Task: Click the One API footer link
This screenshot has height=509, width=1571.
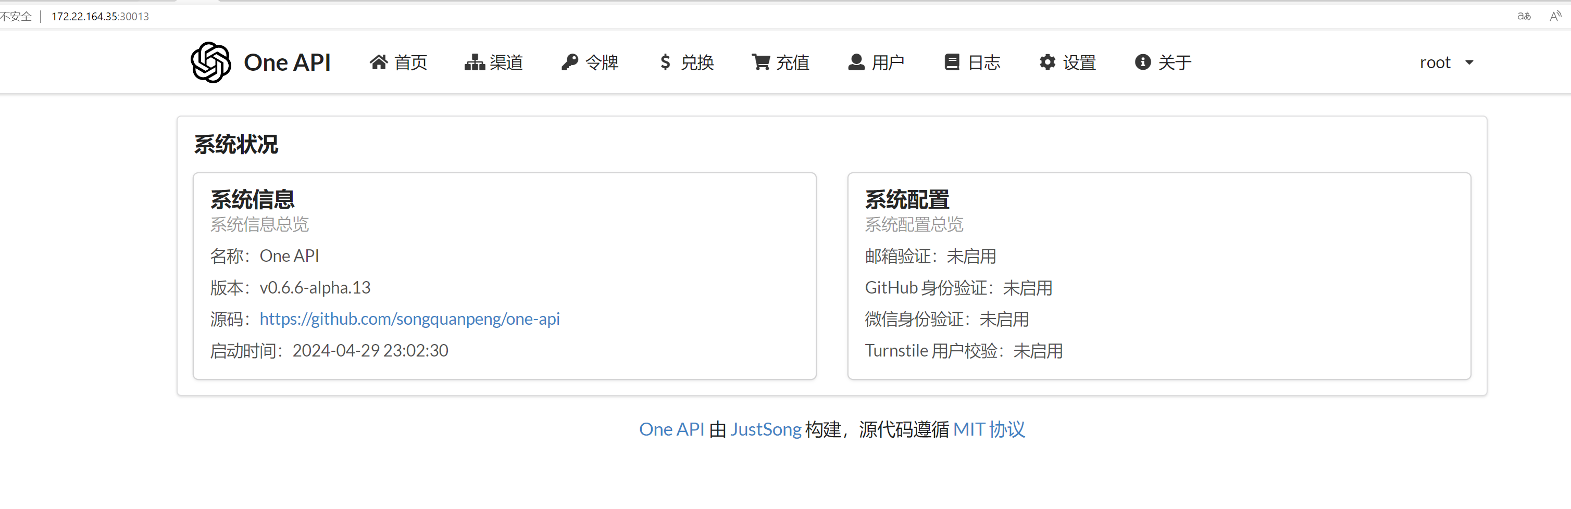Action: tap(671, 430)
